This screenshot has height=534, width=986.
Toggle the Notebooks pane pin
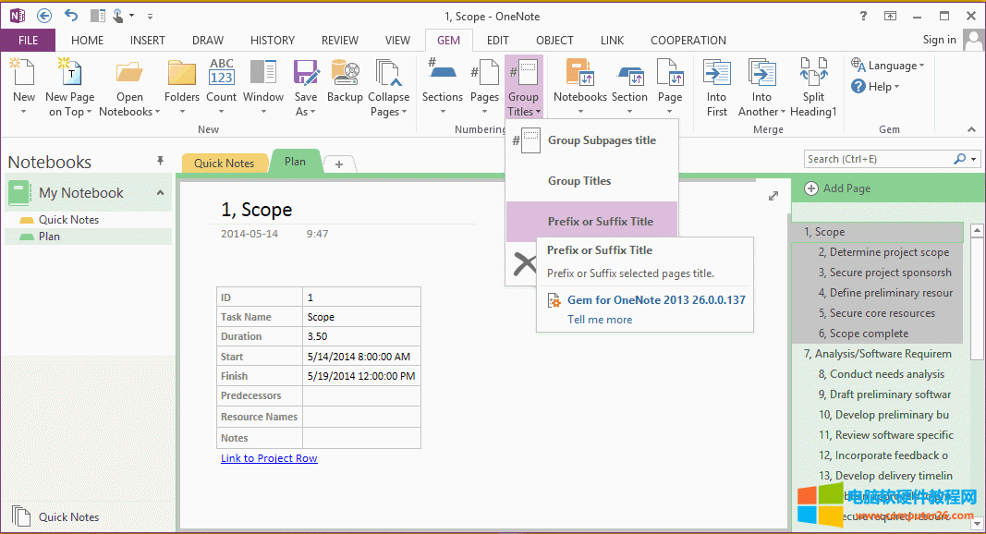(160, 162)
